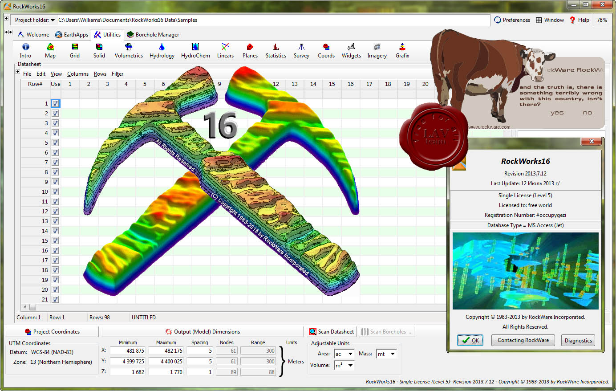Toggle the Use checkbox in row 5
The image size is (616, 391).
pyautogui.click(x=55, y=143)
